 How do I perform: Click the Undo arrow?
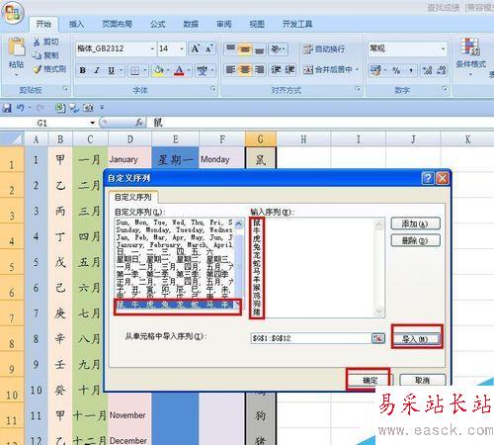coord(21,108)
